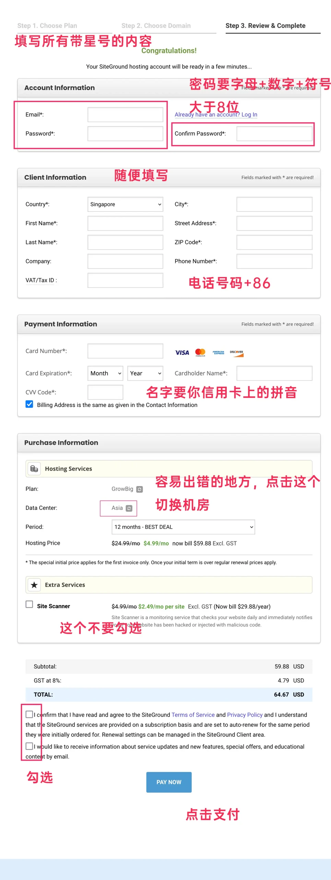This screenshot has width=331, height=880.
Task: Click the Hosting Services server icon
Action: click(34, 469)
